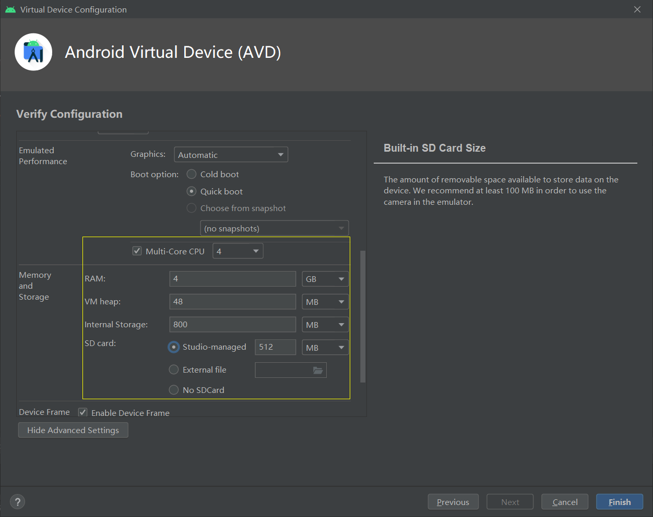Click the folder browse icon for External file
The width and height of the screenshot is (653, 517).
[318, 370]
